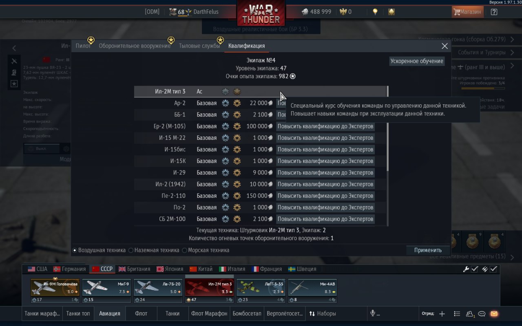Open the mail envelope icon in the bottom bar

click(494, 314)
